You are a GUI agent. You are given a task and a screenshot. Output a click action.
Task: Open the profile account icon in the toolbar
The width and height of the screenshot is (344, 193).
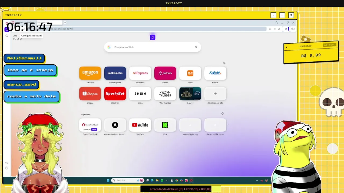click(x=279, y=29)
